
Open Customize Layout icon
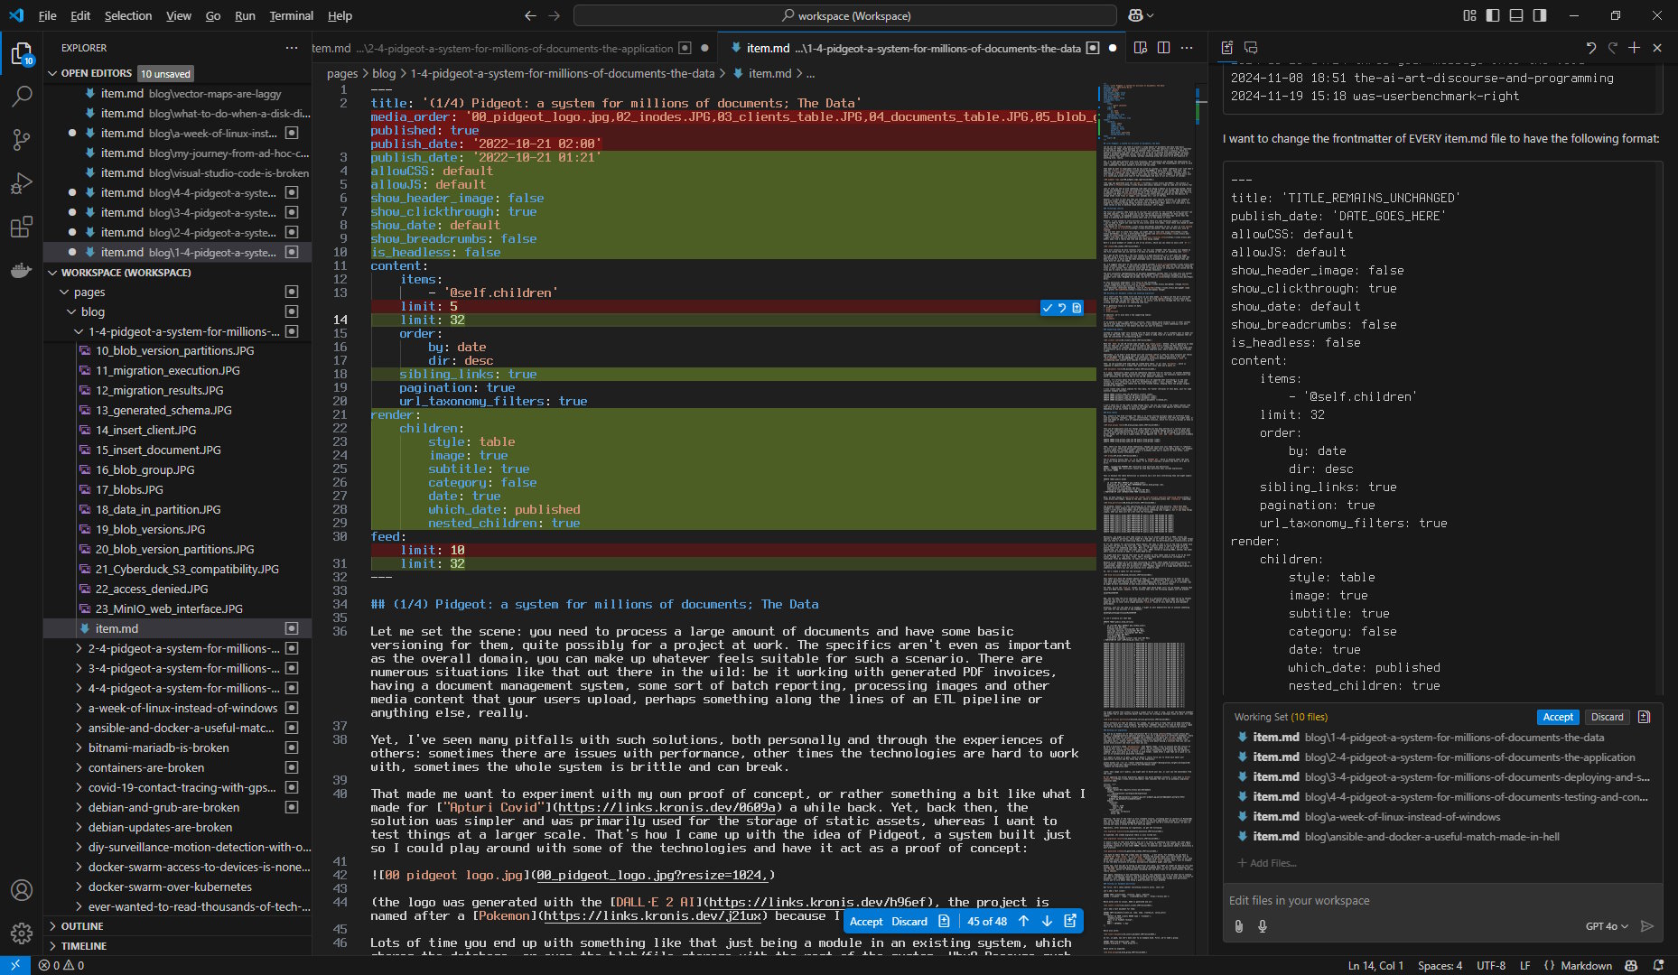(x=1469, y=15)
